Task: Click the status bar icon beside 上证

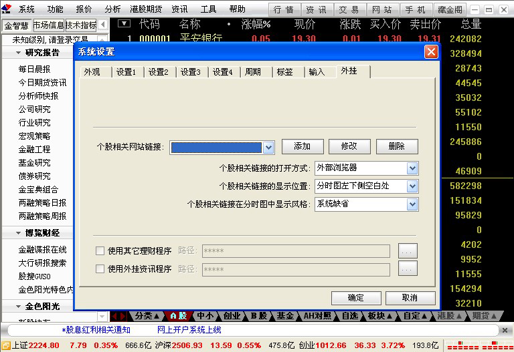Action: coord(6,345)
